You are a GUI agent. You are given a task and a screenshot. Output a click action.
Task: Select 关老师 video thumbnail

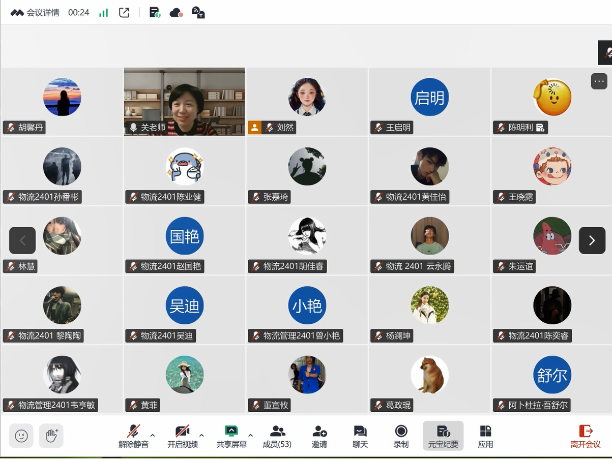point(184,101)
